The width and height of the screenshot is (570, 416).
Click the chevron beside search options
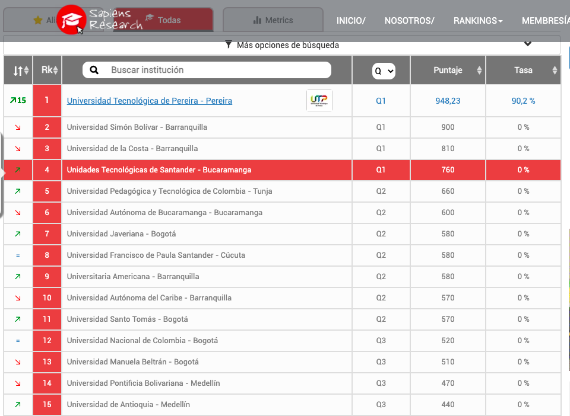527,44
